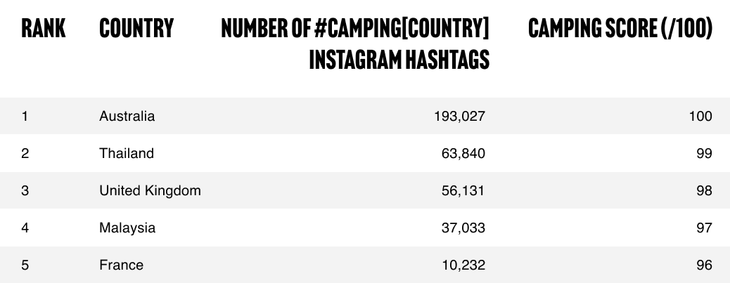Click the hashtag count 56,131

coord(463,190)
